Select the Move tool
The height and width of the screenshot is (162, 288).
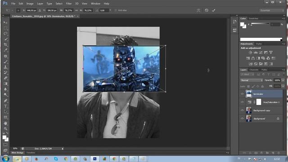tap(5, 22)
